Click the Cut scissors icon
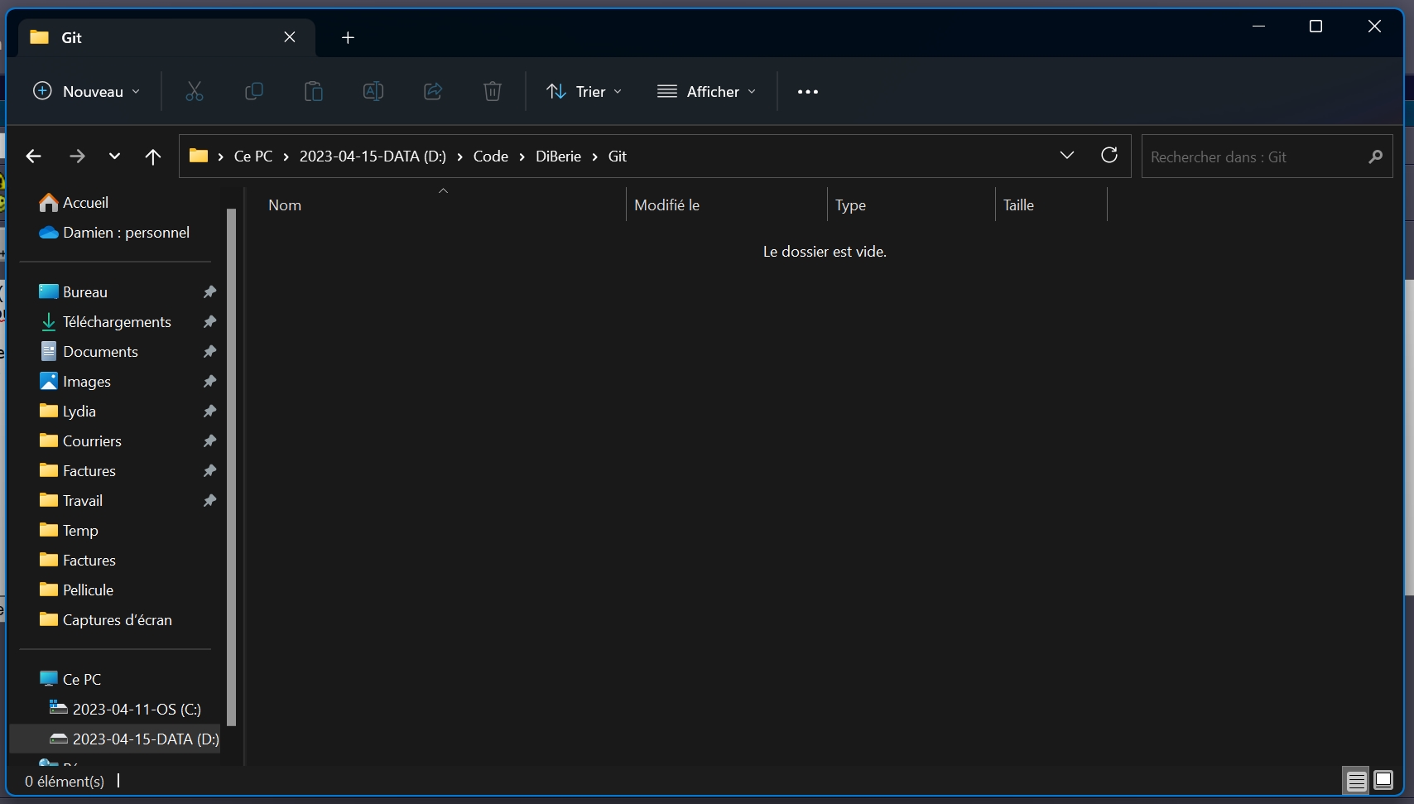The width and height of the screenshot is (1414, 804). coord(195,91)
